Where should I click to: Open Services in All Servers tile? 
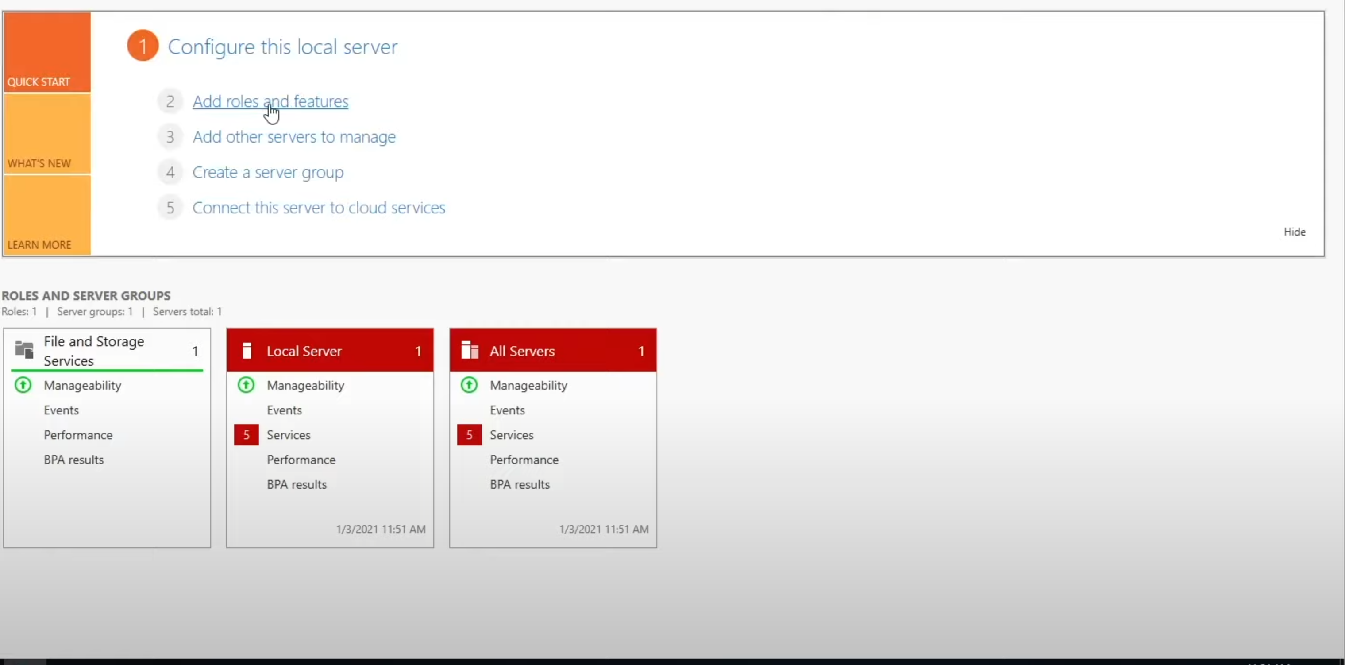click(511, 435)
